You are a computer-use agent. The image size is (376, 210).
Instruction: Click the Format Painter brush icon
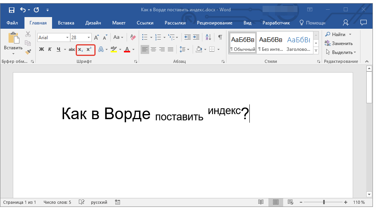click(x=28, y=52)
